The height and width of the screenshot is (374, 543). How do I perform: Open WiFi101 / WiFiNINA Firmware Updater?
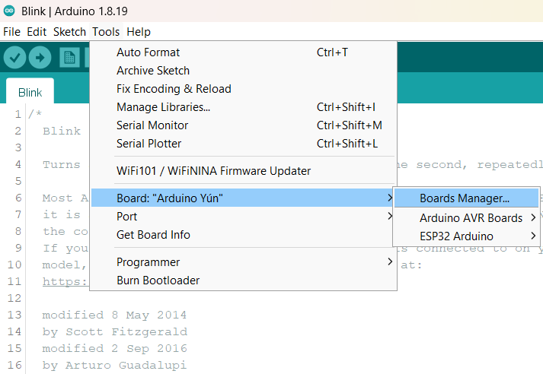tap(243, 171)
